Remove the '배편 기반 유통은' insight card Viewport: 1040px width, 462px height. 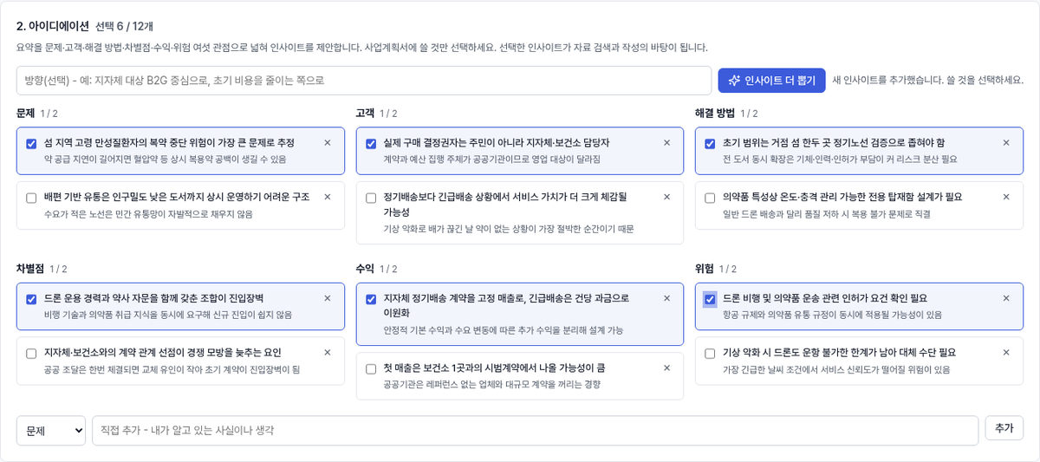(328, 197)
